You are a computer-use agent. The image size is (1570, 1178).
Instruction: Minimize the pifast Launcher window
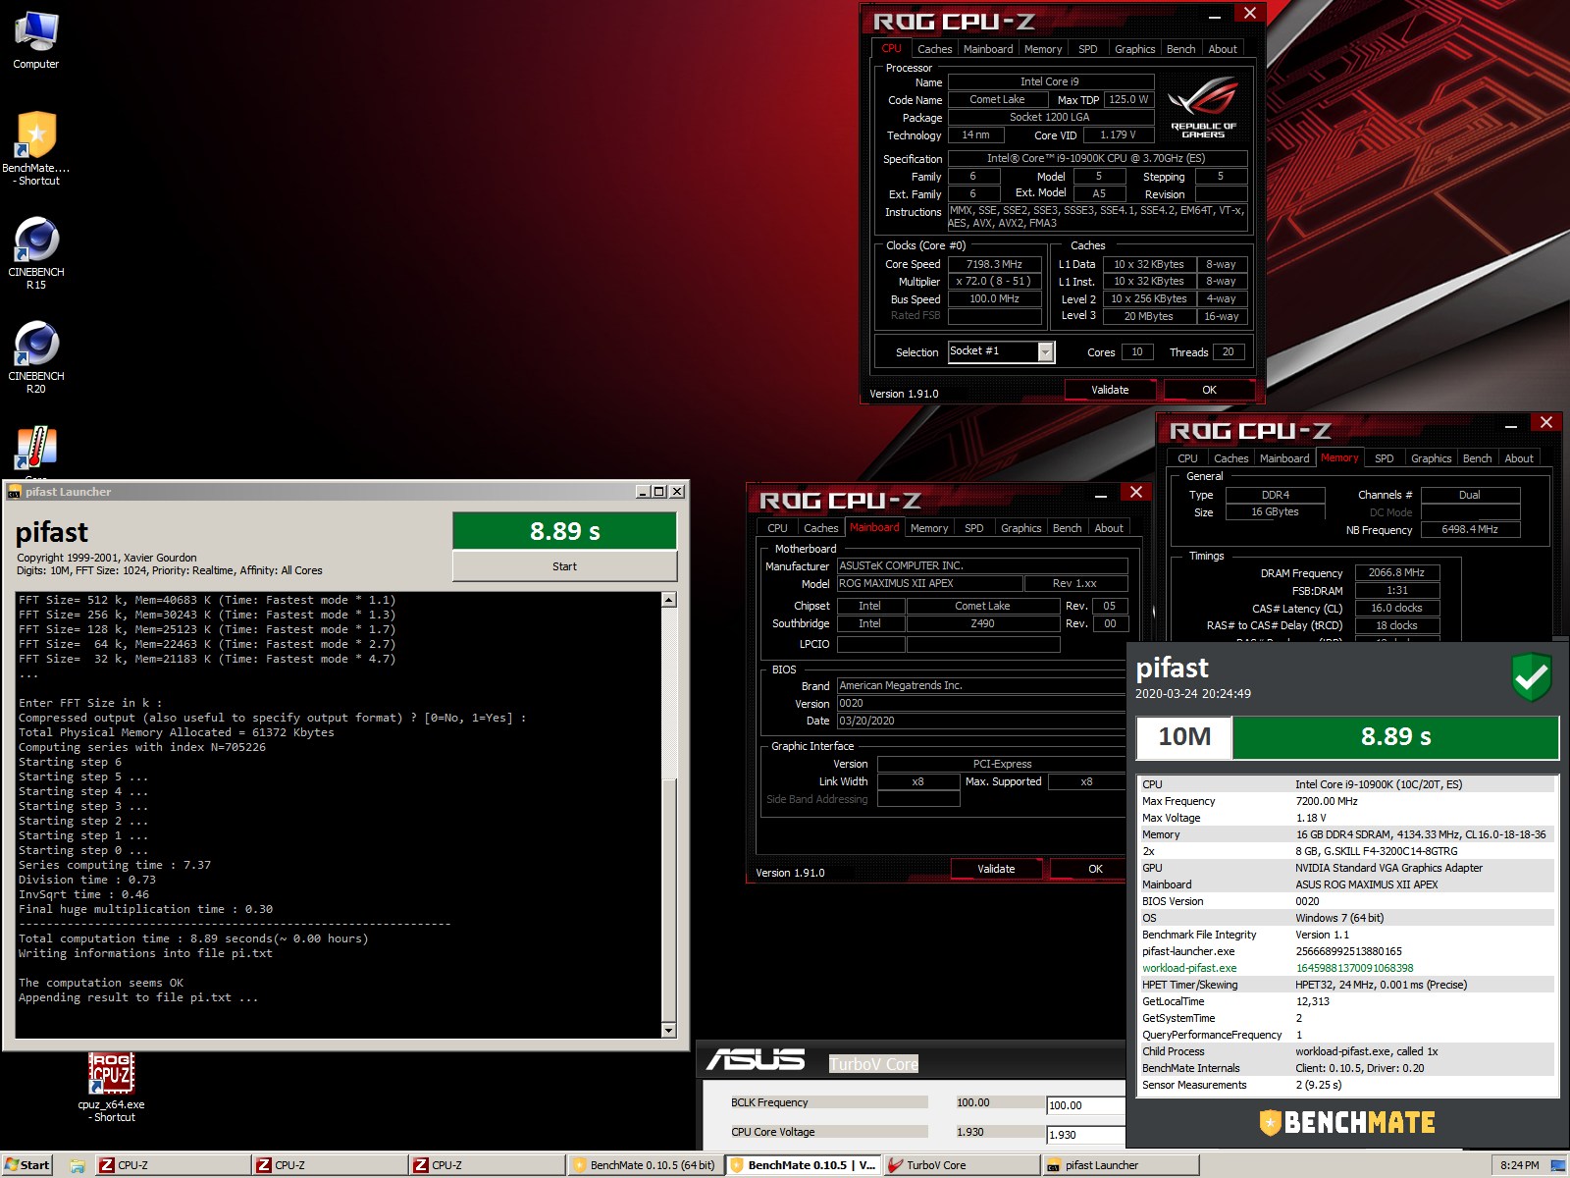pos(642,491)
